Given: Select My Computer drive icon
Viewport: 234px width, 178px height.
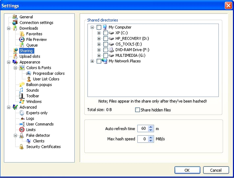Looking at the screenshot, I should pyautogui.click(x=105, y=27).
